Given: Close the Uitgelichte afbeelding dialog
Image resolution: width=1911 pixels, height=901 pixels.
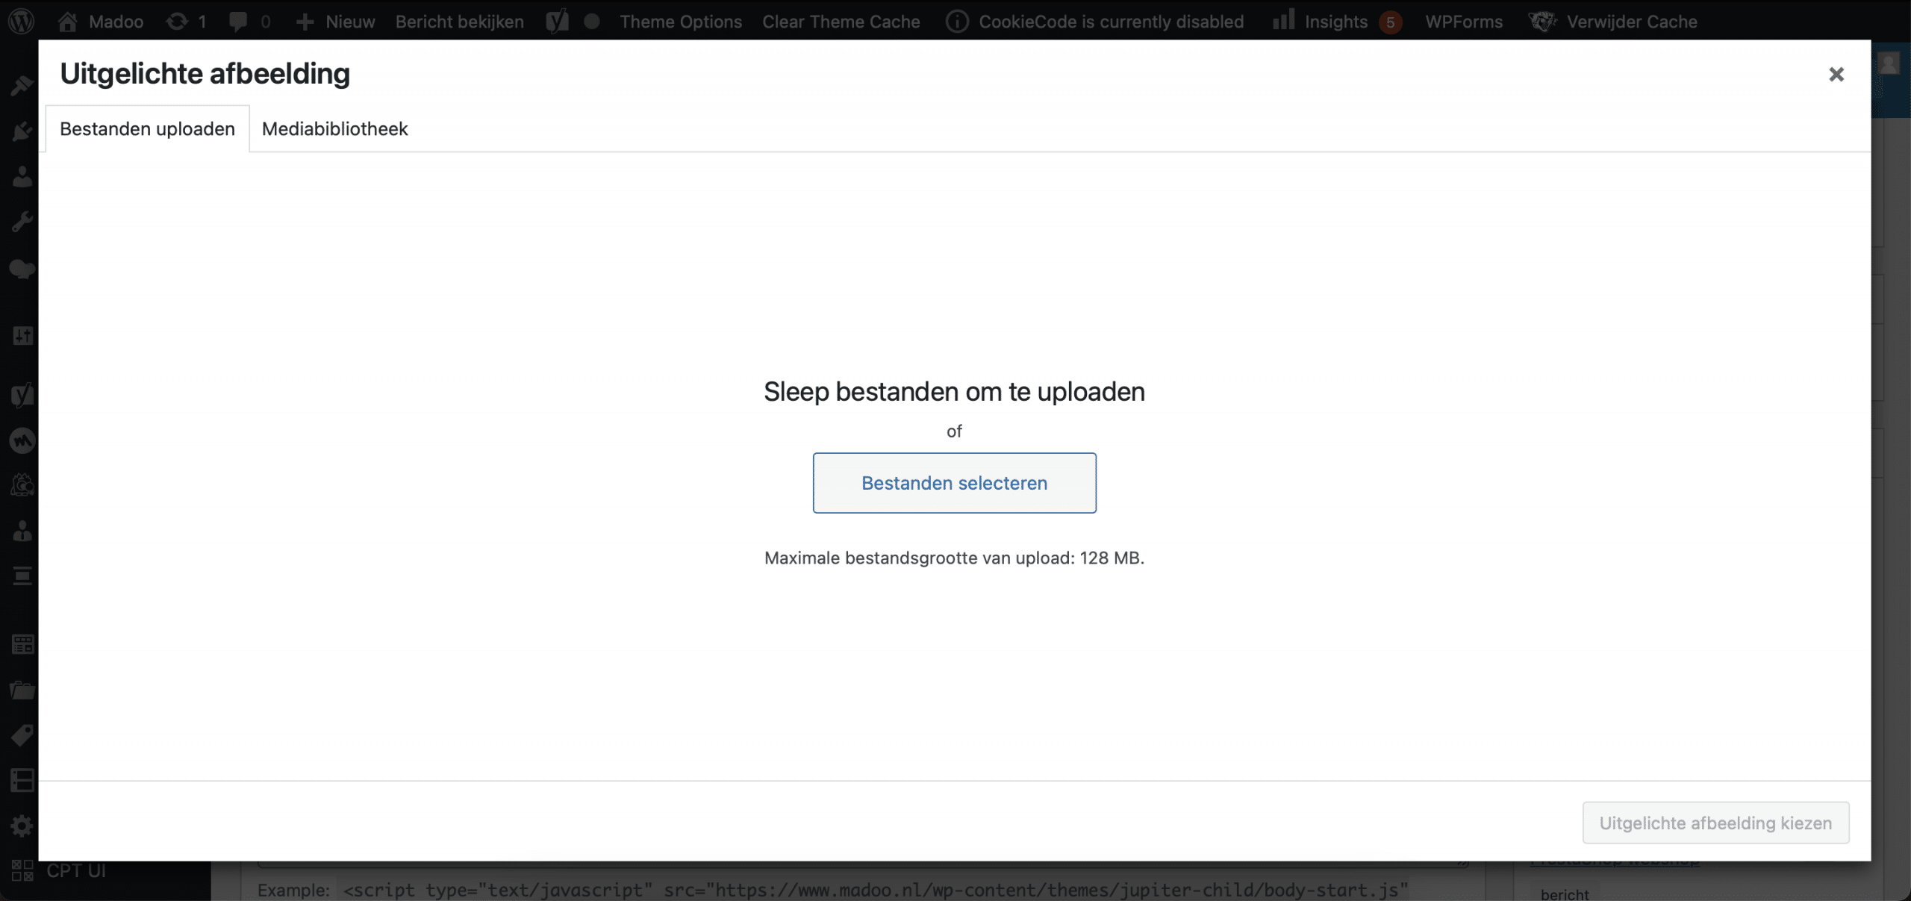Looking at the screenshot, I should [1836, 74].
